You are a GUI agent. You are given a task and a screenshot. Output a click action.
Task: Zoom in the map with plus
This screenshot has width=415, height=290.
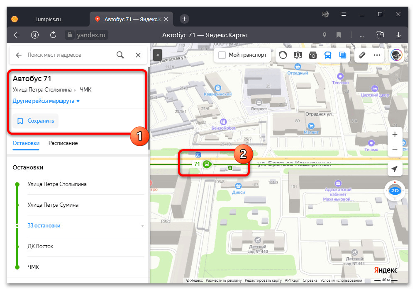click(x=395, y=134)
